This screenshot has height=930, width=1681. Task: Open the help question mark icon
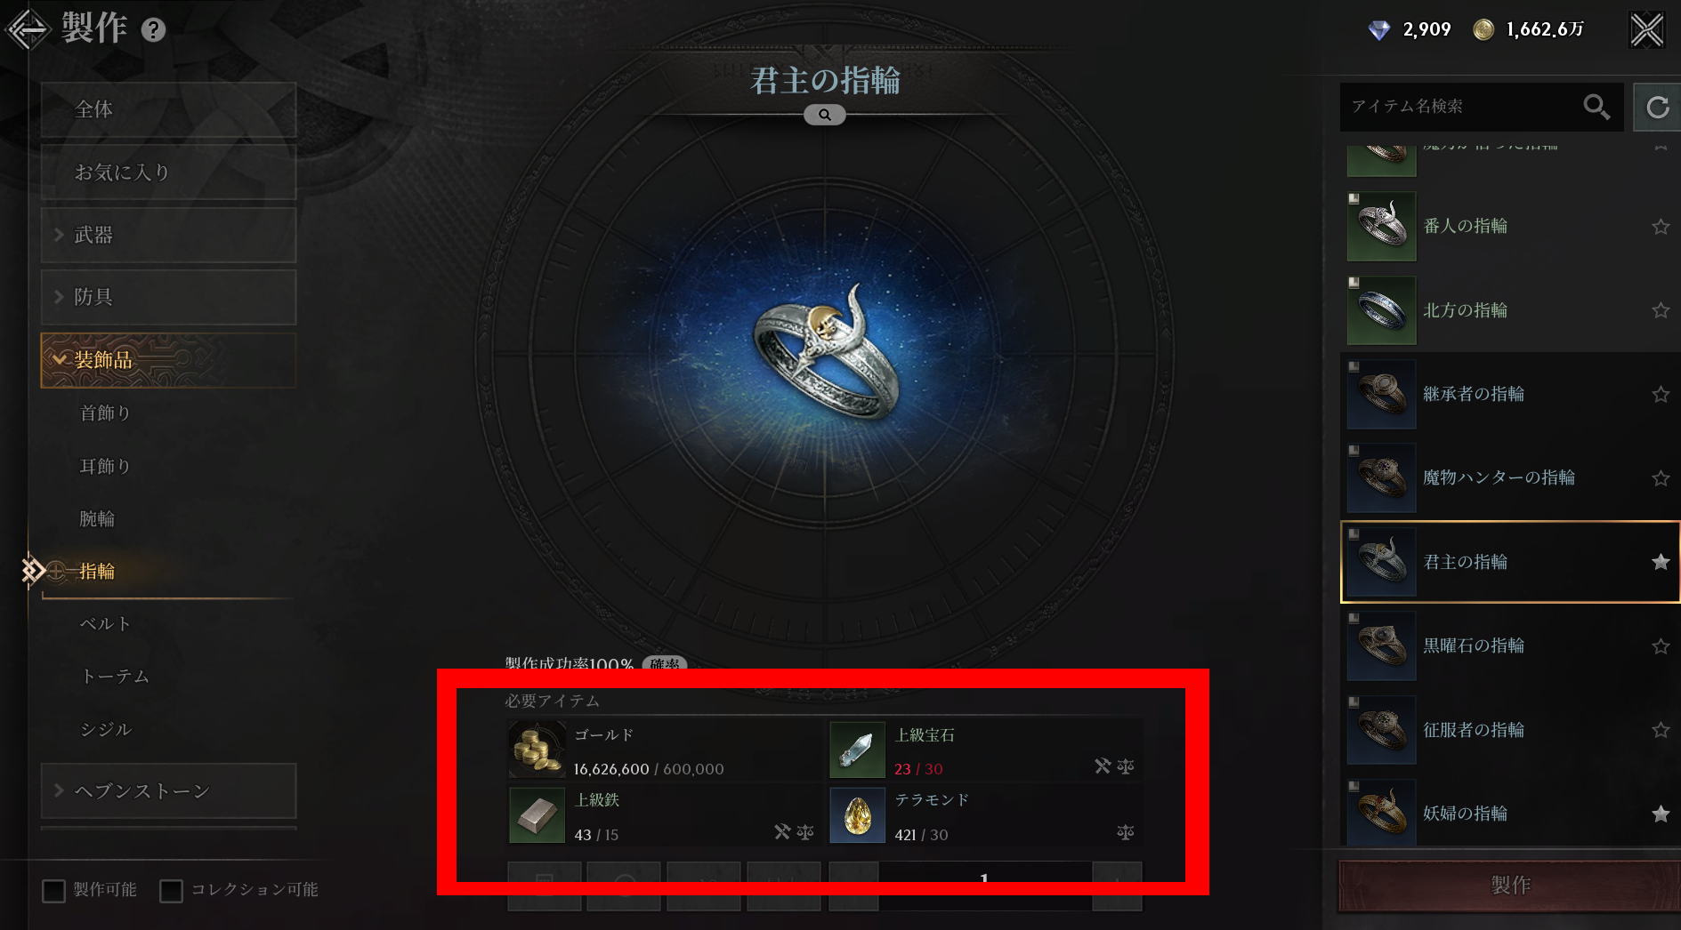[x=153, y=30]
